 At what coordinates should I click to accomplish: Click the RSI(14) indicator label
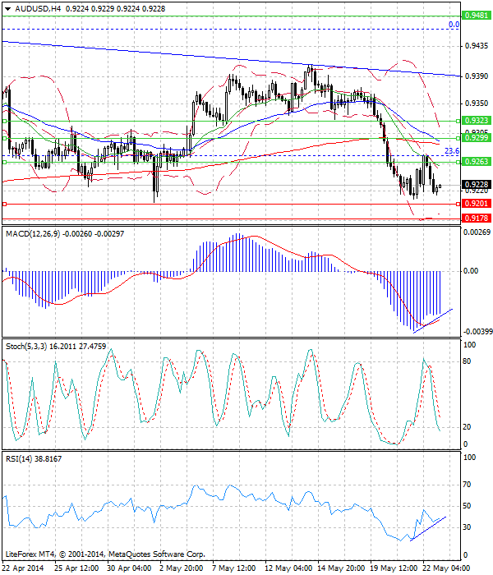tap(21, 458)
